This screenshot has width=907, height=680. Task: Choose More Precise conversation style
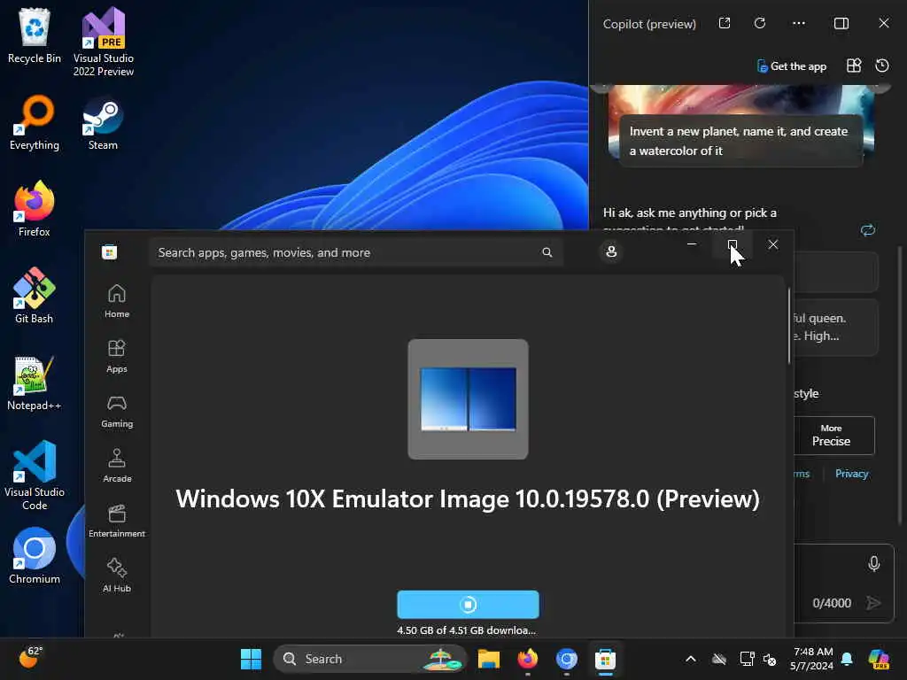pos(831,436)
